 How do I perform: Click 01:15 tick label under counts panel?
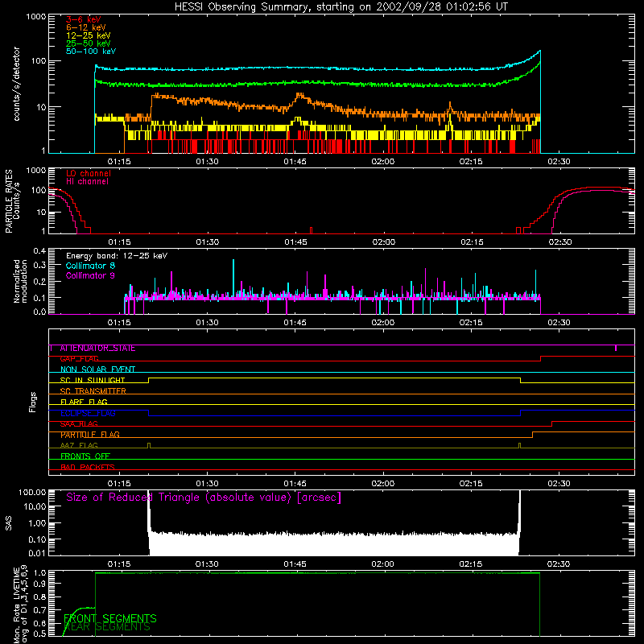click(119, 162)
